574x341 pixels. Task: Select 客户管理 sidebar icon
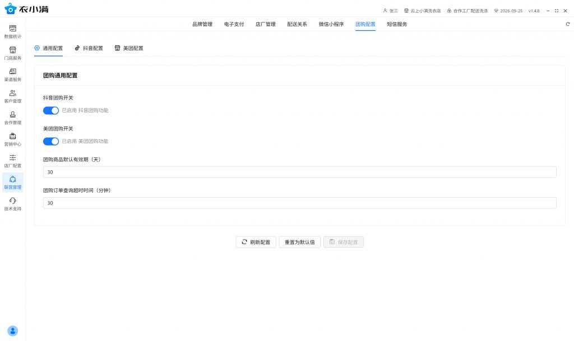tap(12, 96)
